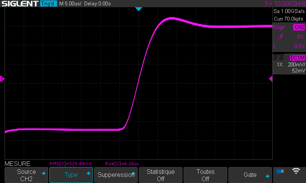This screenshot has height=183, width=306.
Task: Select the Trig'd status indicator
Action: [x=49, y=3]
